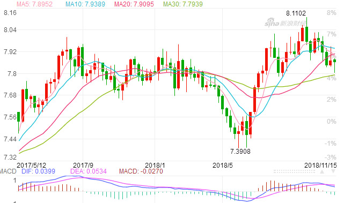Click the -3% percentage axis label
This screenshot has height=203, width=344.
[x=331, y=157]
